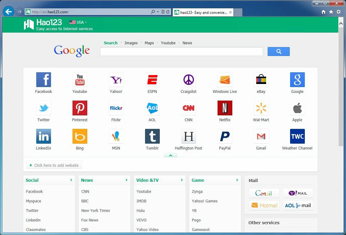This screenshot has height=235, width=346.
Task: Click the blue search magnifier button
Action: point(278,51)
